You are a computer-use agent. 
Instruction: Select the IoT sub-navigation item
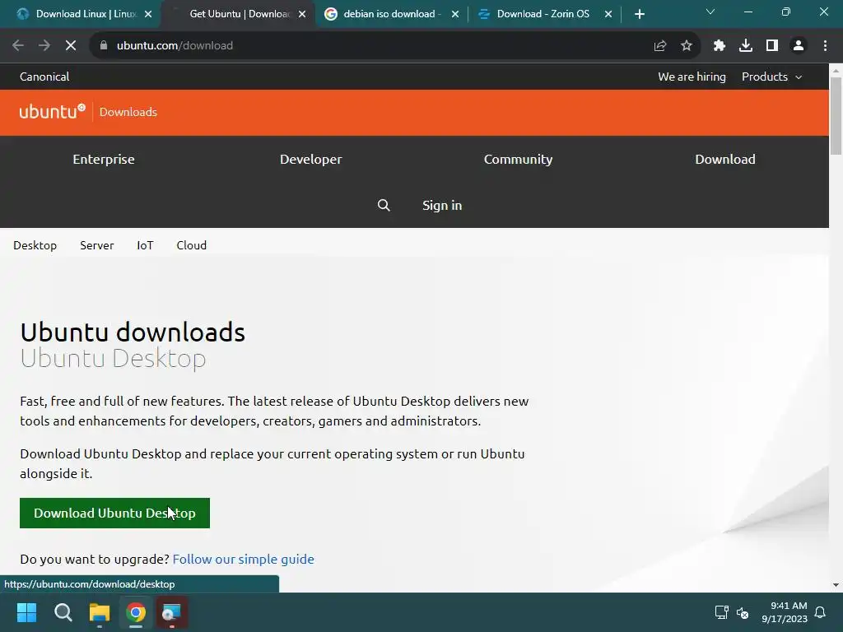(145, 245)
